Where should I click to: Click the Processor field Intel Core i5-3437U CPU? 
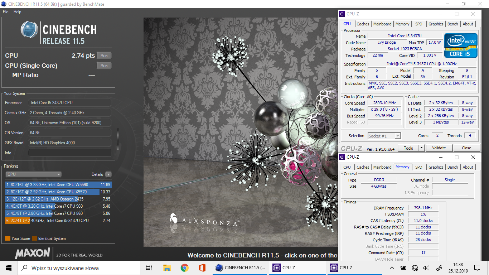point(69,103)
